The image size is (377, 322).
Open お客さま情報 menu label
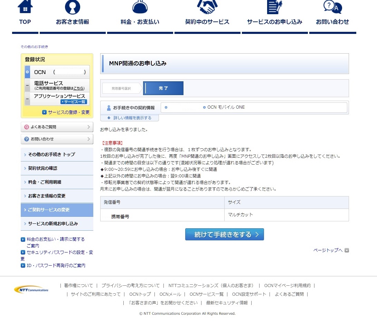pyautogui.click(x=72, y=22)
